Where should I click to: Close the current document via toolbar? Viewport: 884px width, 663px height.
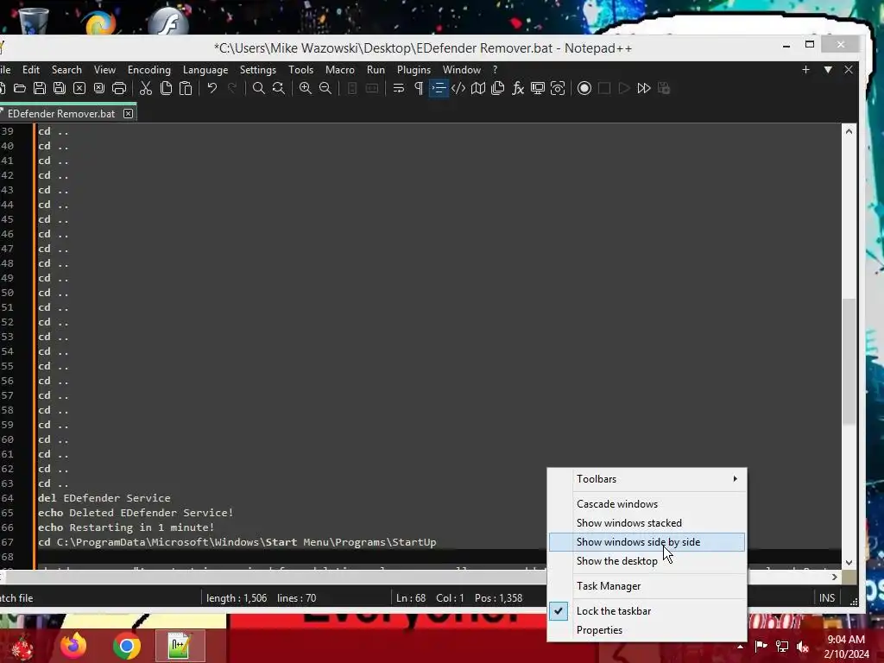point(79,89)
